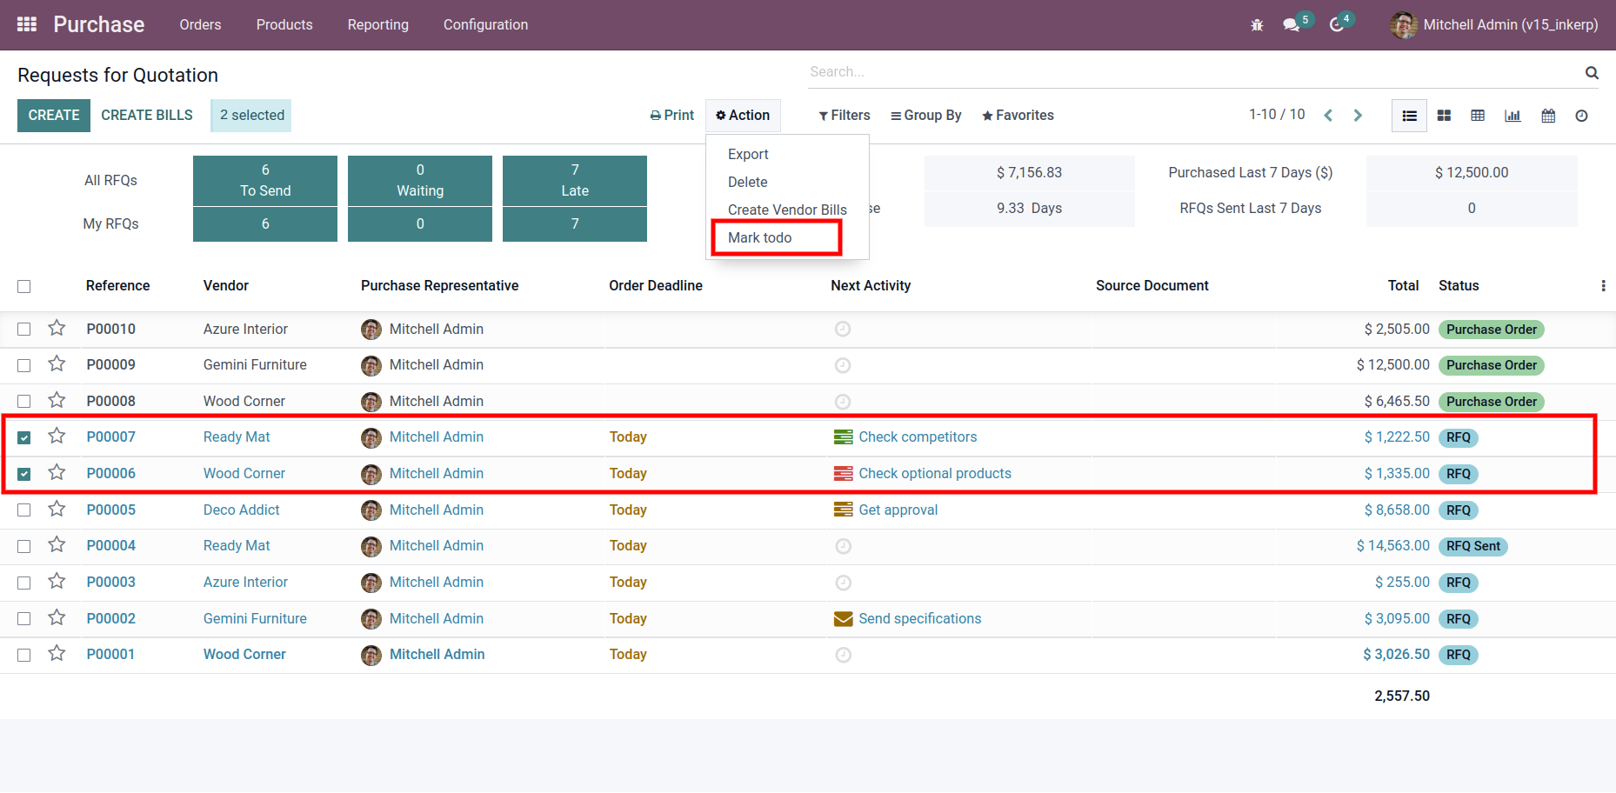Toggle the Action dropdown
1616x793 pixels.
743,116
